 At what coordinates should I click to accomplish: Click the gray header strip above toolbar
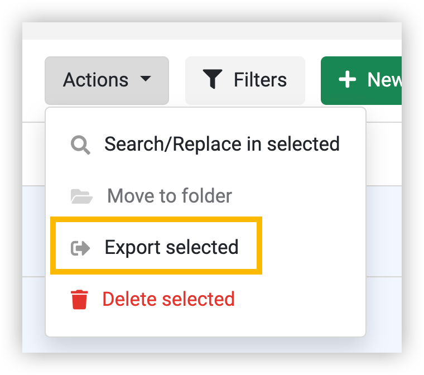pyautogui.click(x=212, y=31)
